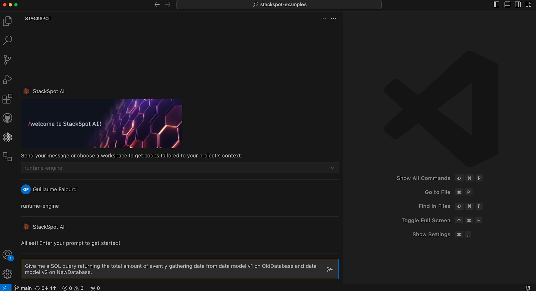Screen dimensions: 536x291
Task: Click the StackSpot AI logo above banner
Action: point(26,91)
